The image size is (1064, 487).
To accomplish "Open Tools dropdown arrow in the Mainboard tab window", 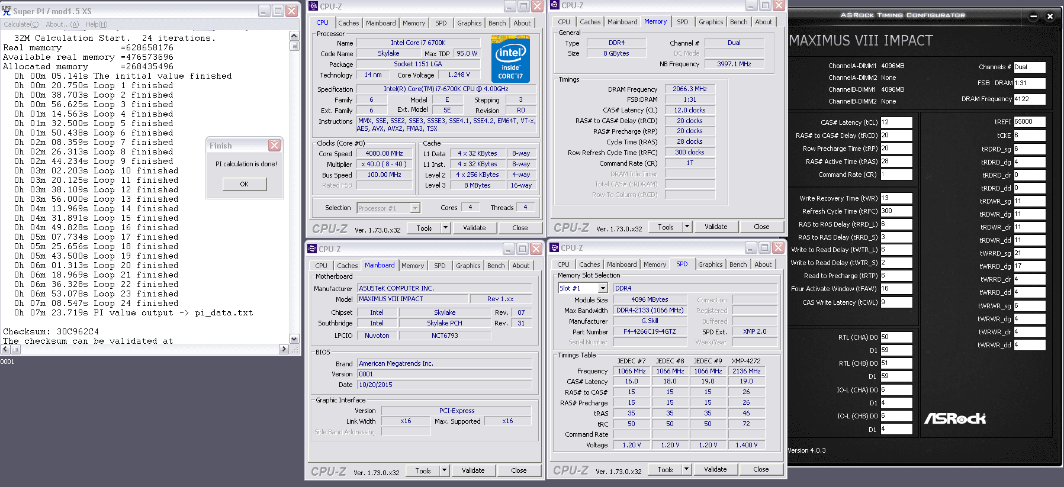I will click(x=444, y=470).
